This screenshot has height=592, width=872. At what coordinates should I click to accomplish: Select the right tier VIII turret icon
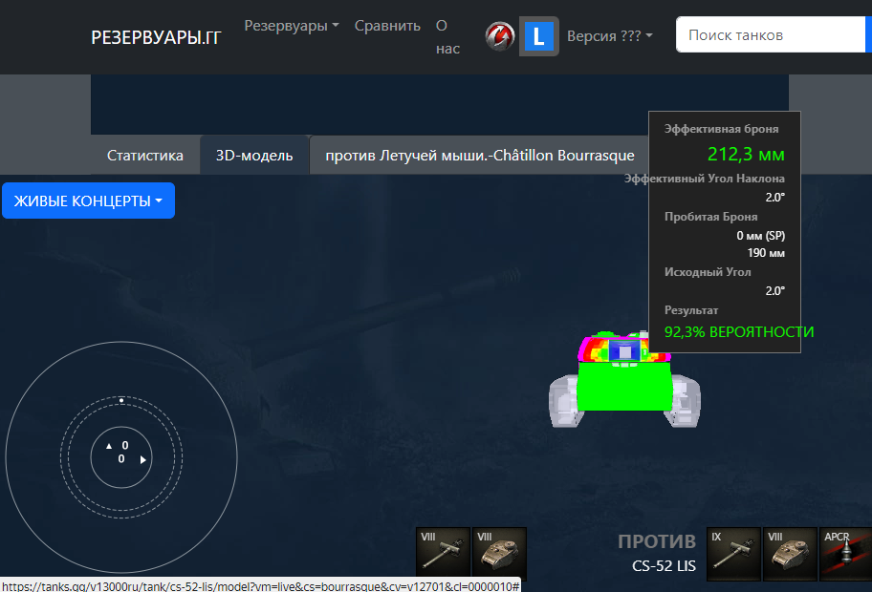[x=790, y=554]
